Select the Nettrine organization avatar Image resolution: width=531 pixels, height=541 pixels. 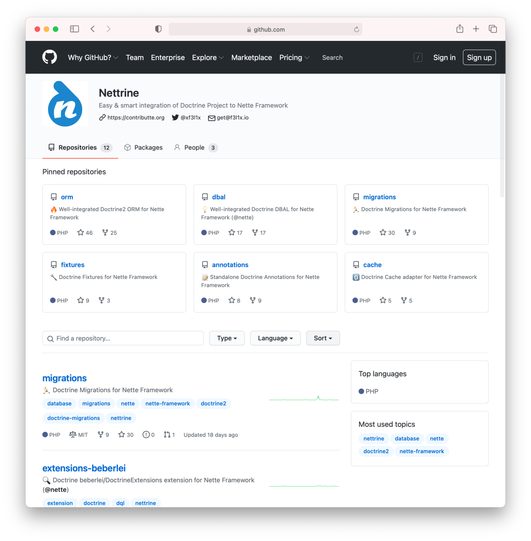pyautogui.click(x=65, y=104)
